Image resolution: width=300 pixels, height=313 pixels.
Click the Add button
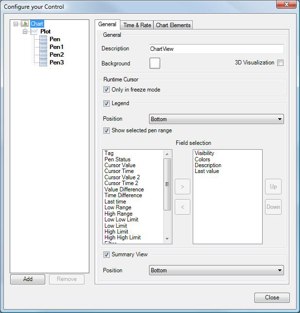tap(28, 279)
